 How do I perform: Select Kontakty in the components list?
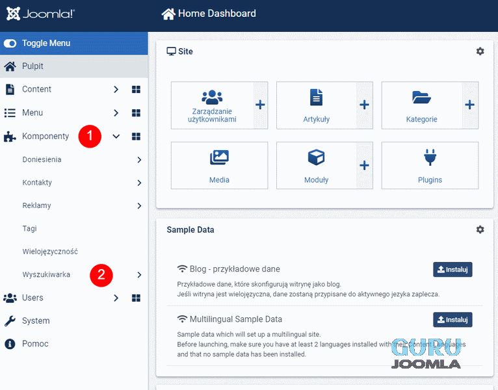(37, 183)
